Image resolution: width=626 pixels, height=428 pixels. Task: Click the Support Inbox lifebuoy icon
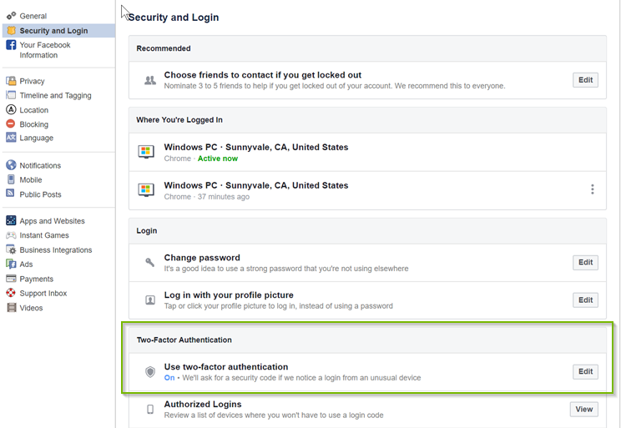[11, 293]
